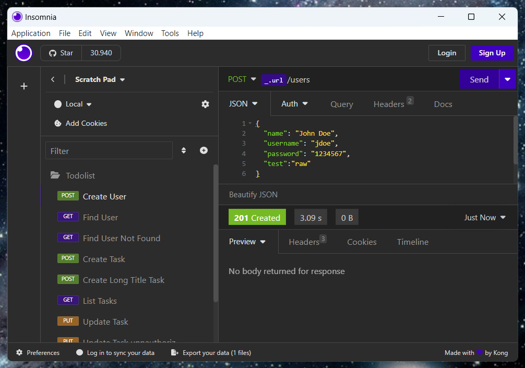Viewport: 525px width, 368px height.
Task: Open the Preview mode dropdown
Action: 247,242
